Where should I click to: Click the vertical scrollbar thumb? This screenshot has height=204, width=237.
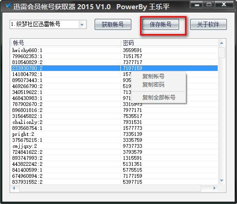tap(221, 52)
